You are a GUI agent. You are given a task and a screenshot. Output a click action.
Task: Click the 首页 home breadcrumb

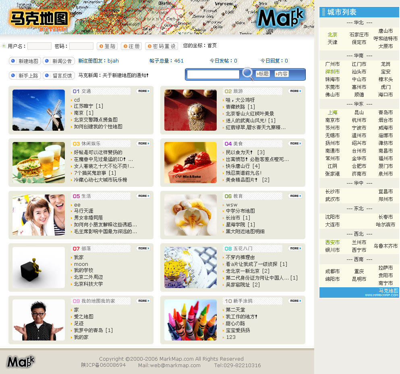point(212,46)
